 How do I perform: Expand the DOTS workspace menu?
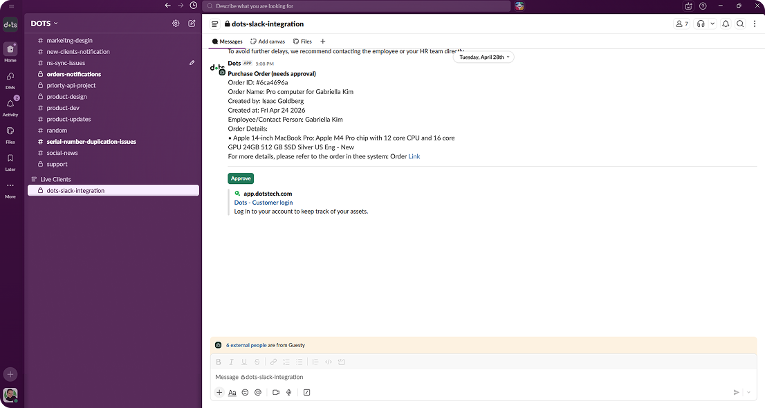pyautogui.click(x=44, y=24)
